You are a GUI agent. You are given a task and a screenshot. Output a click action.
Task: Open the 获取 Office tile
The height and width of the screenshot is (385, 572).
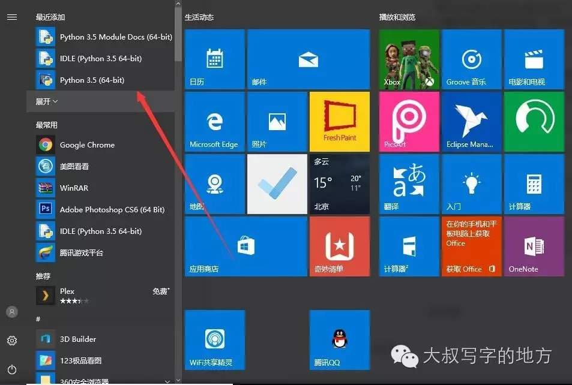tap(472, 246)
